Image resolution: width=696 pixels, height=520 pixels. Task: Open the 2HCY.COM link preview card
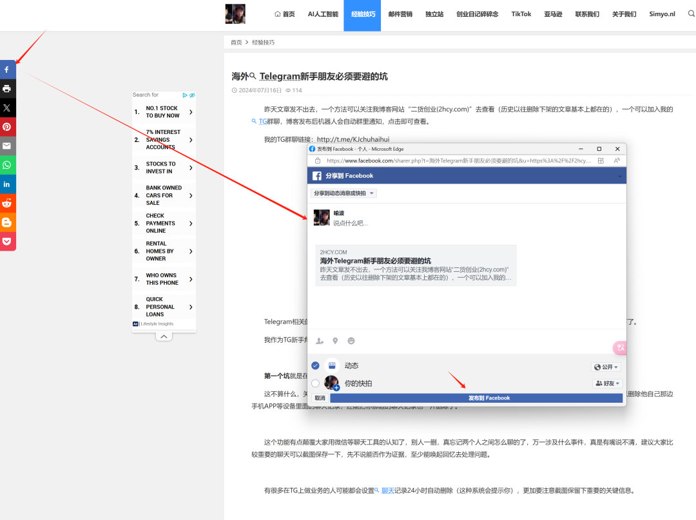(x=416, y=265)
